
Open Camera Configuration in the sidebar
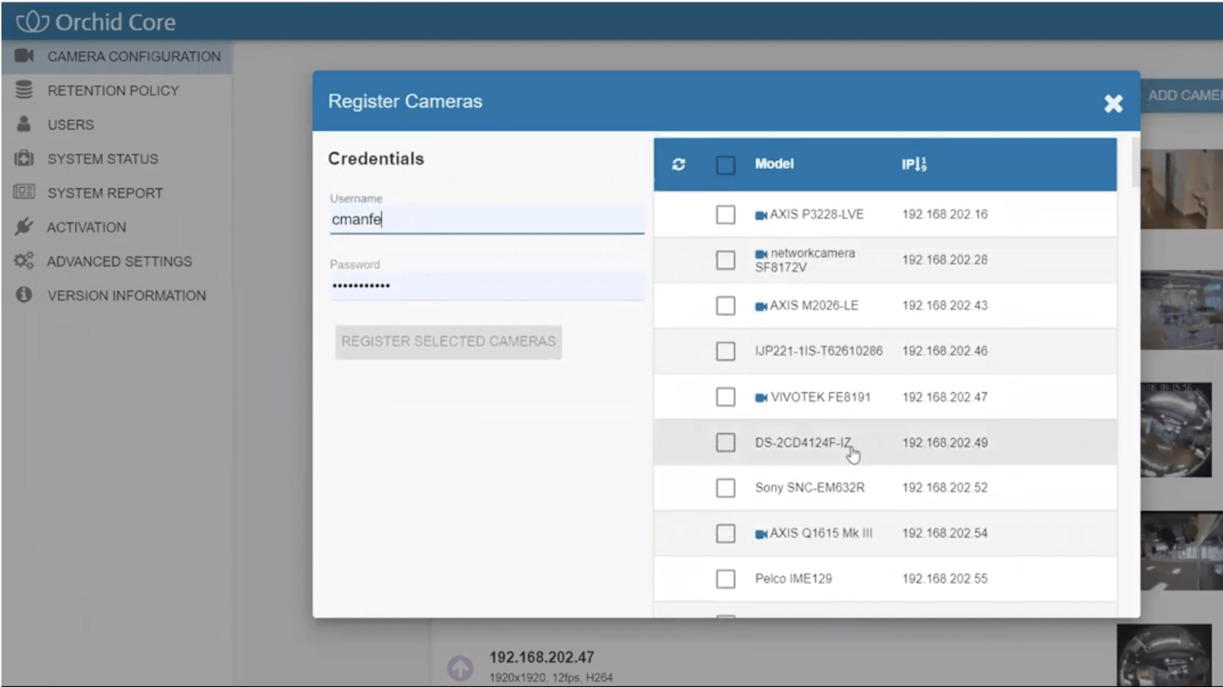pos(117,57)
